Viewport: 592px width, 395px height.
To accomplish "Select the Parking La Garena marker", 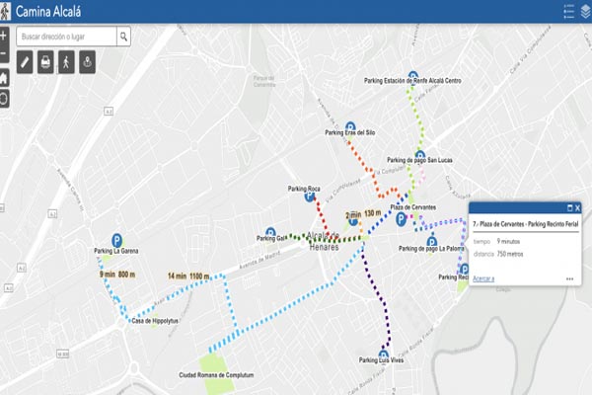I will coord(117,239).
